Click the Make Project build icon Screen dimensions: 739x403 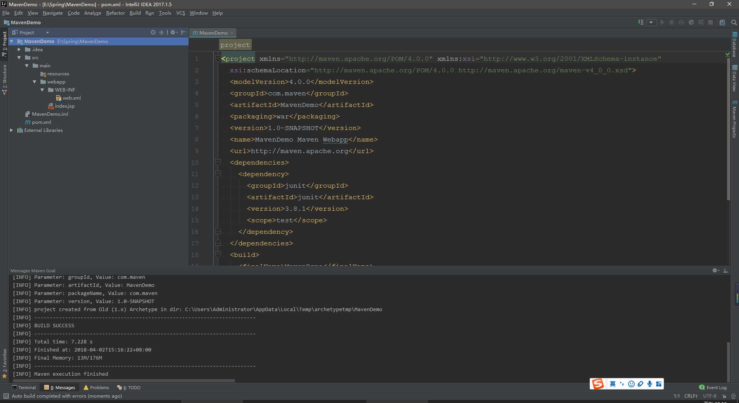(640, 22)
